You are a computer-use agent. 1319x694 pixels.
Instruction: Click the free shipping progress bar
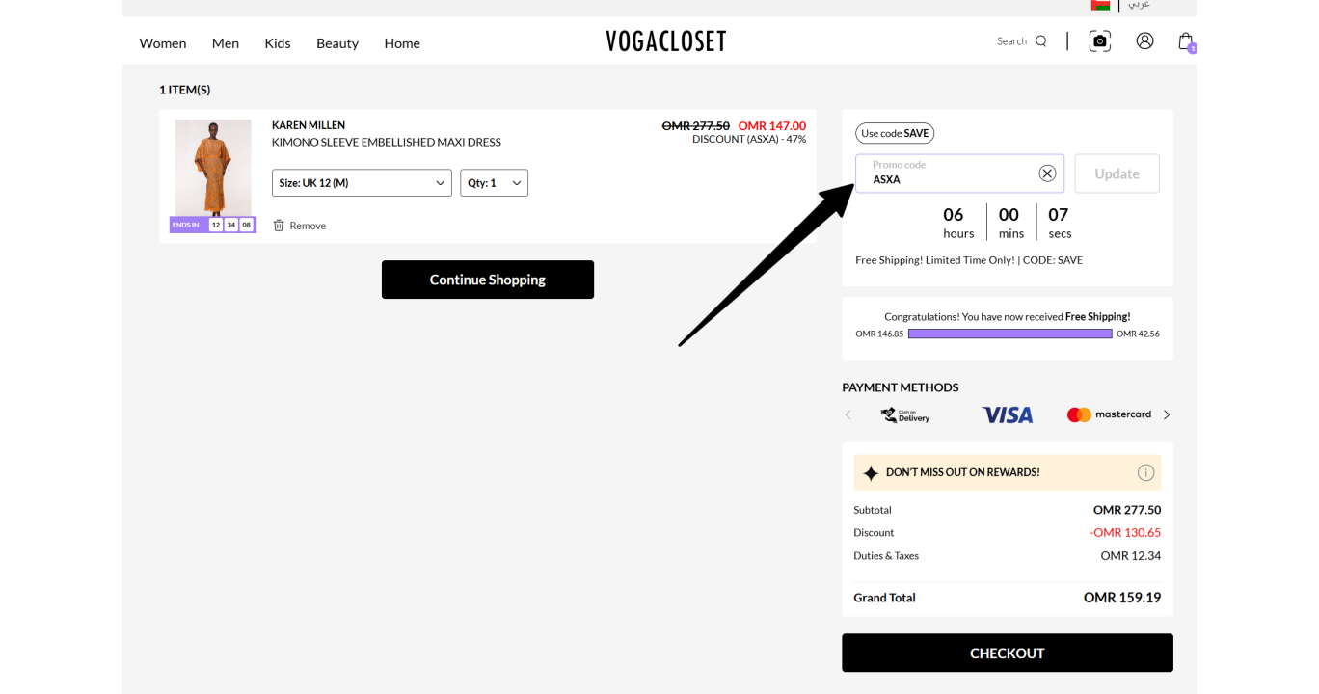1010,334
